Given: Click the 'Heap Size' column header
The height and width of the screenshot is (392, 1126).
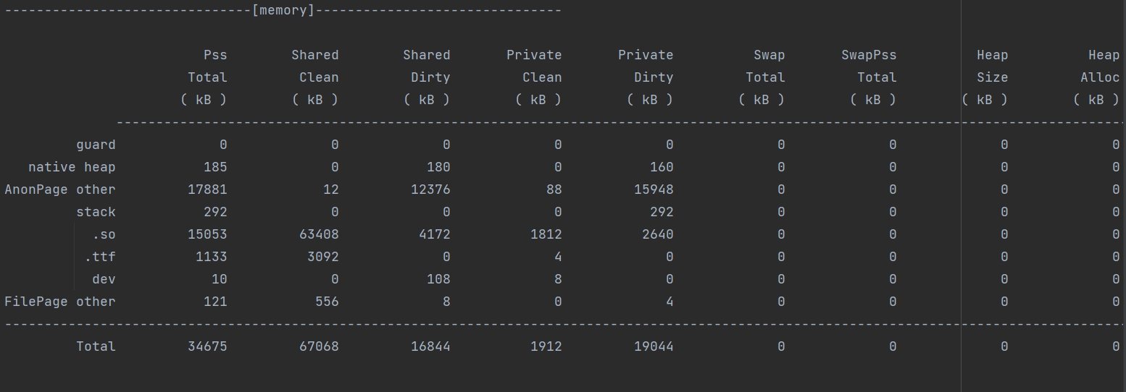Looking at the screenshot, I should 992,66.
